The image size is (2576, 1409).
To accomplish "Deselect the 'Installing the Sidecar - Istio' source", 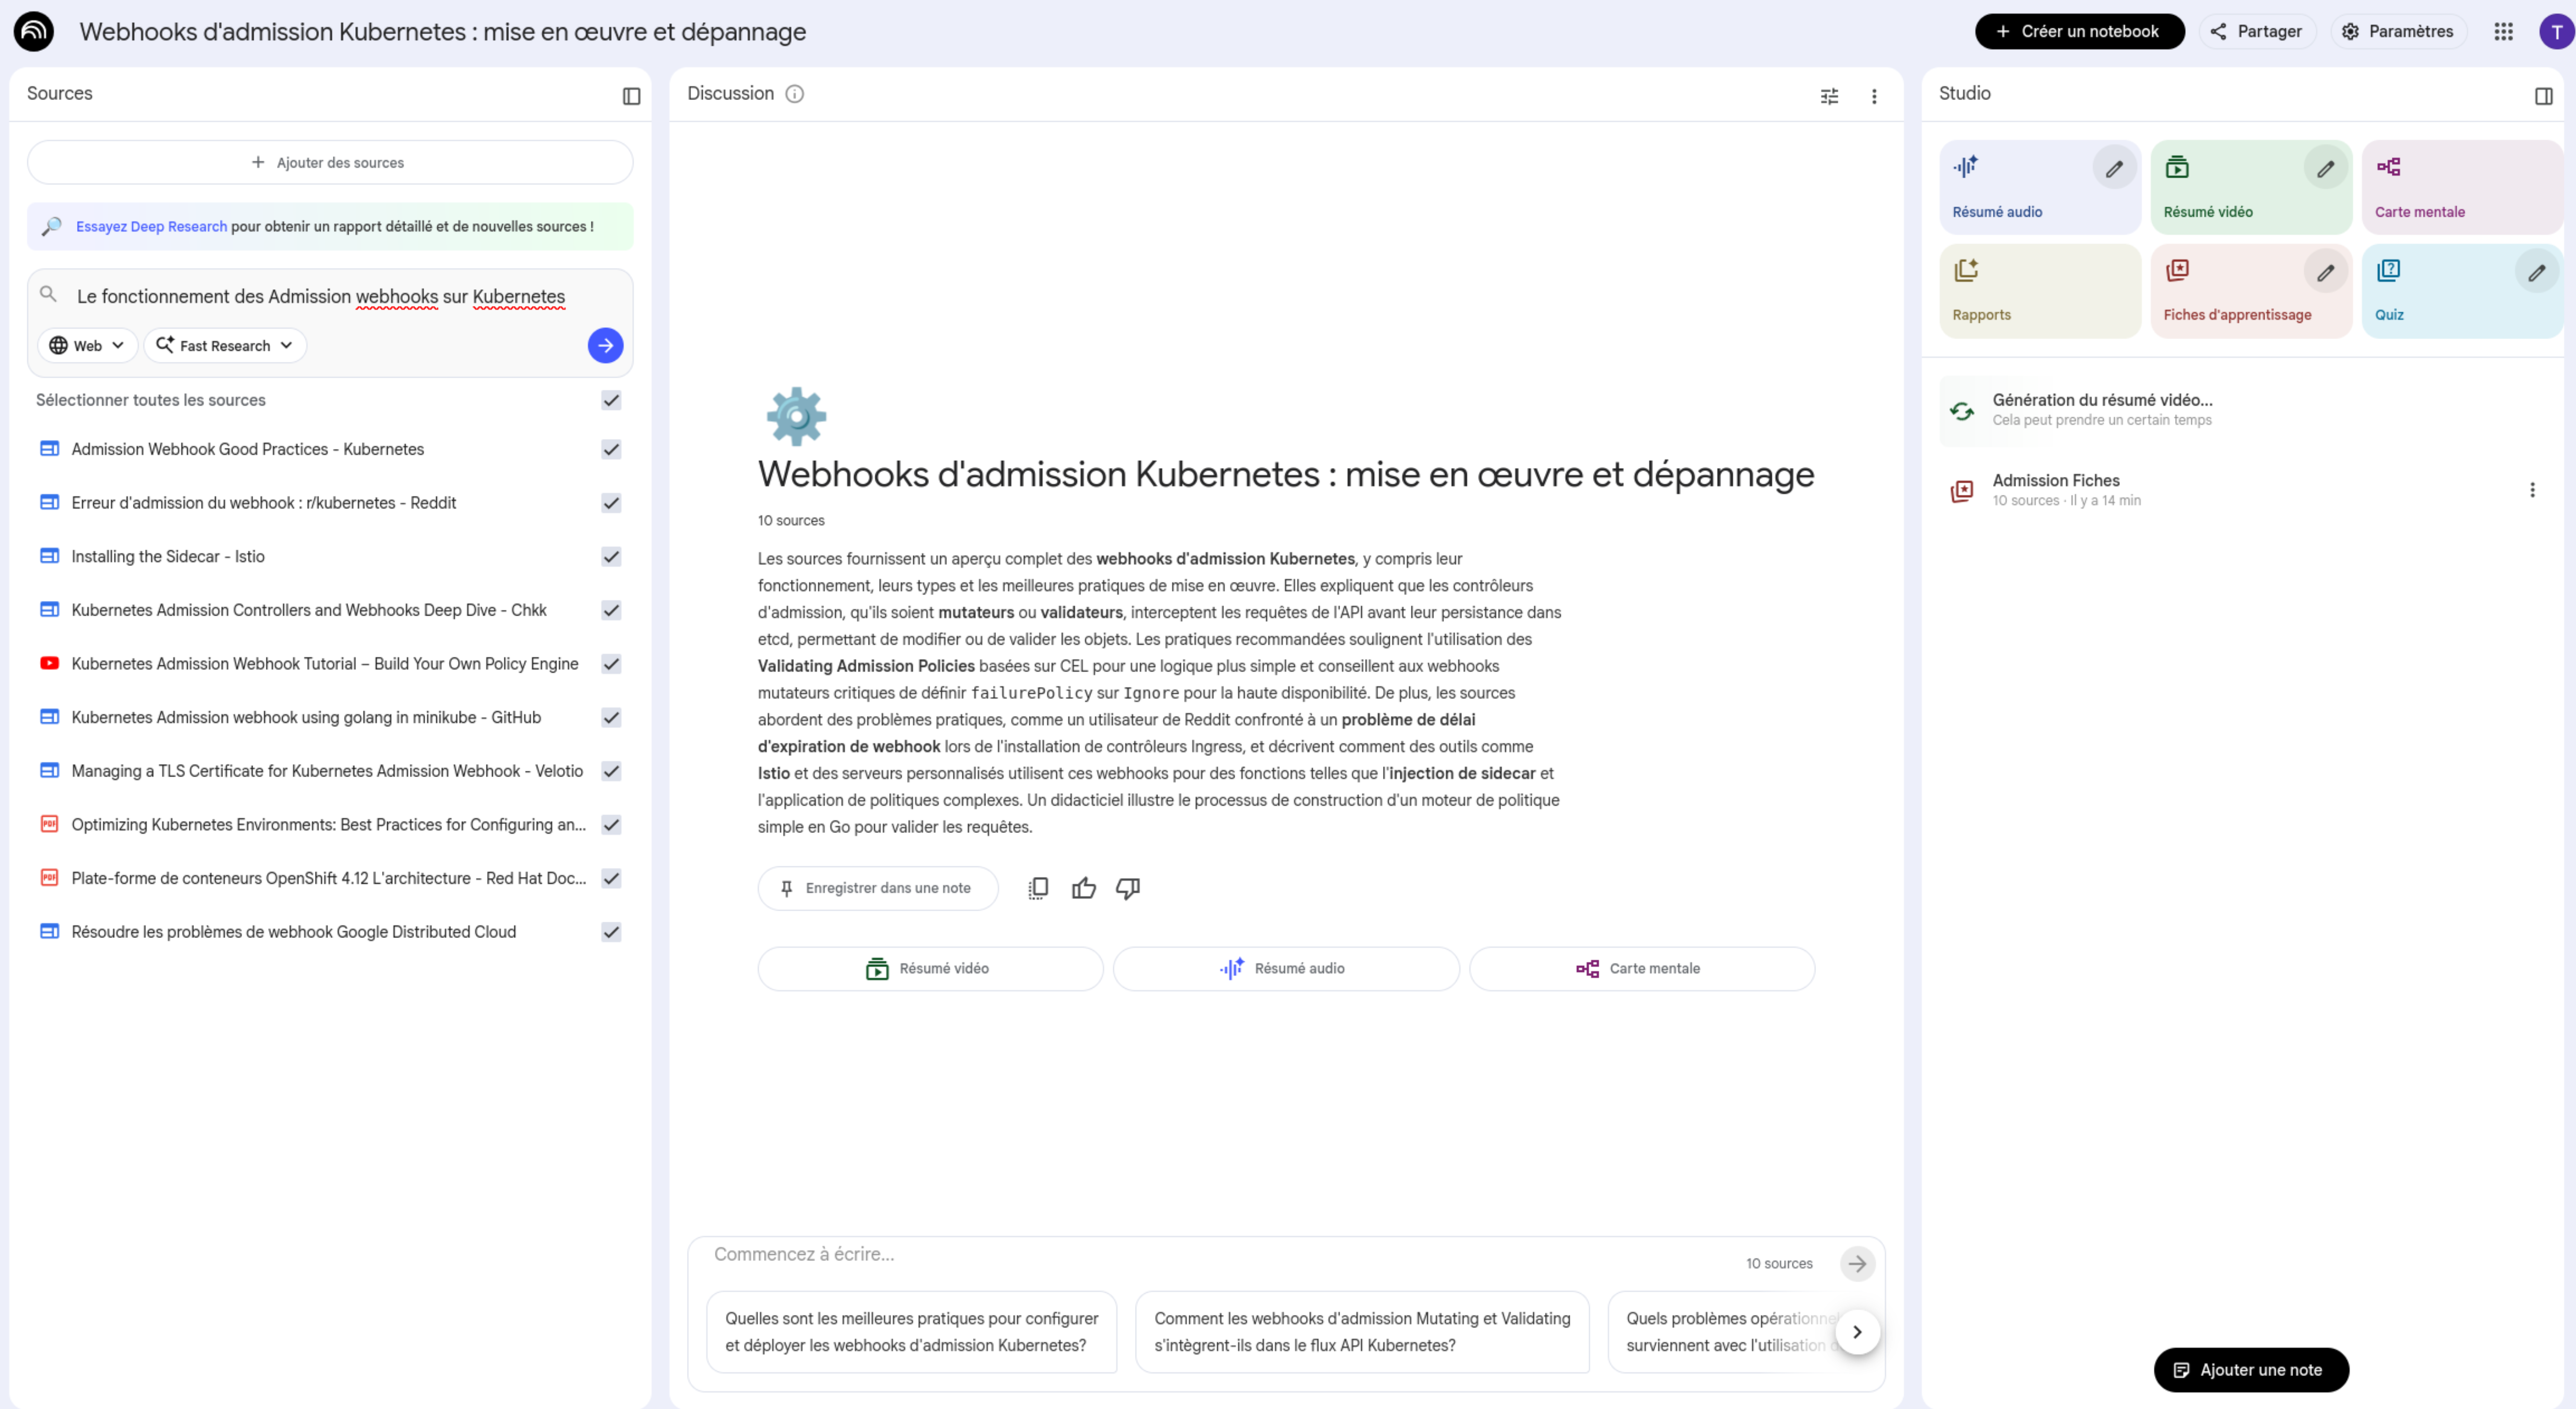I will click(611, 557).
